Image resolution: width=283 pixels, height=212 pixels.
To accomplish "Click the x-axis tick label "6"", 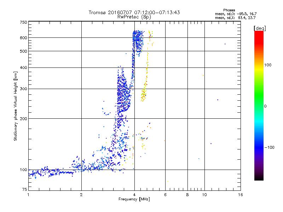I will (x=165, y=195).
